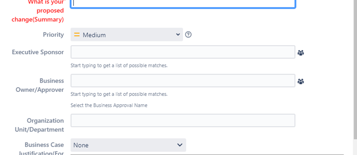357x155 pixels.
Task: Click the red proposed change(Summary) label
Action: tap(38, 11)
